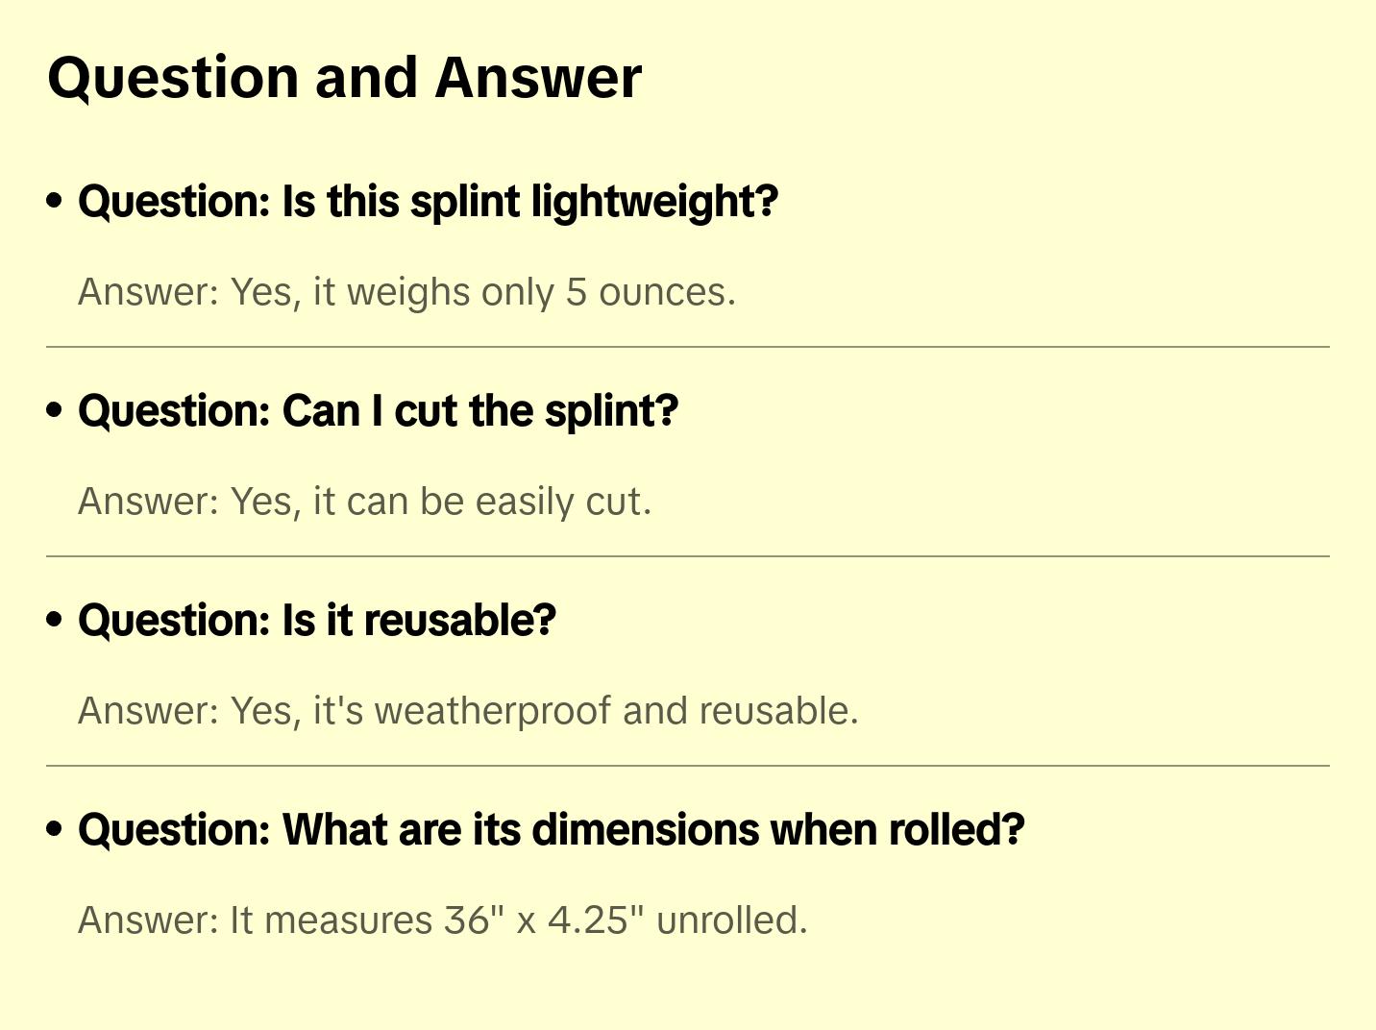
Task: Click the divider below the easily cut answer
Action: click(688, 556)
